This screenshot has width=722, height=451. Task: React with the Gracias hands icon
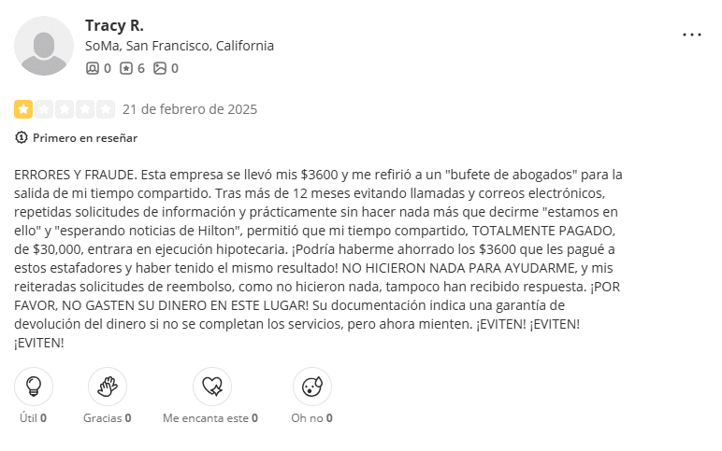107,386
